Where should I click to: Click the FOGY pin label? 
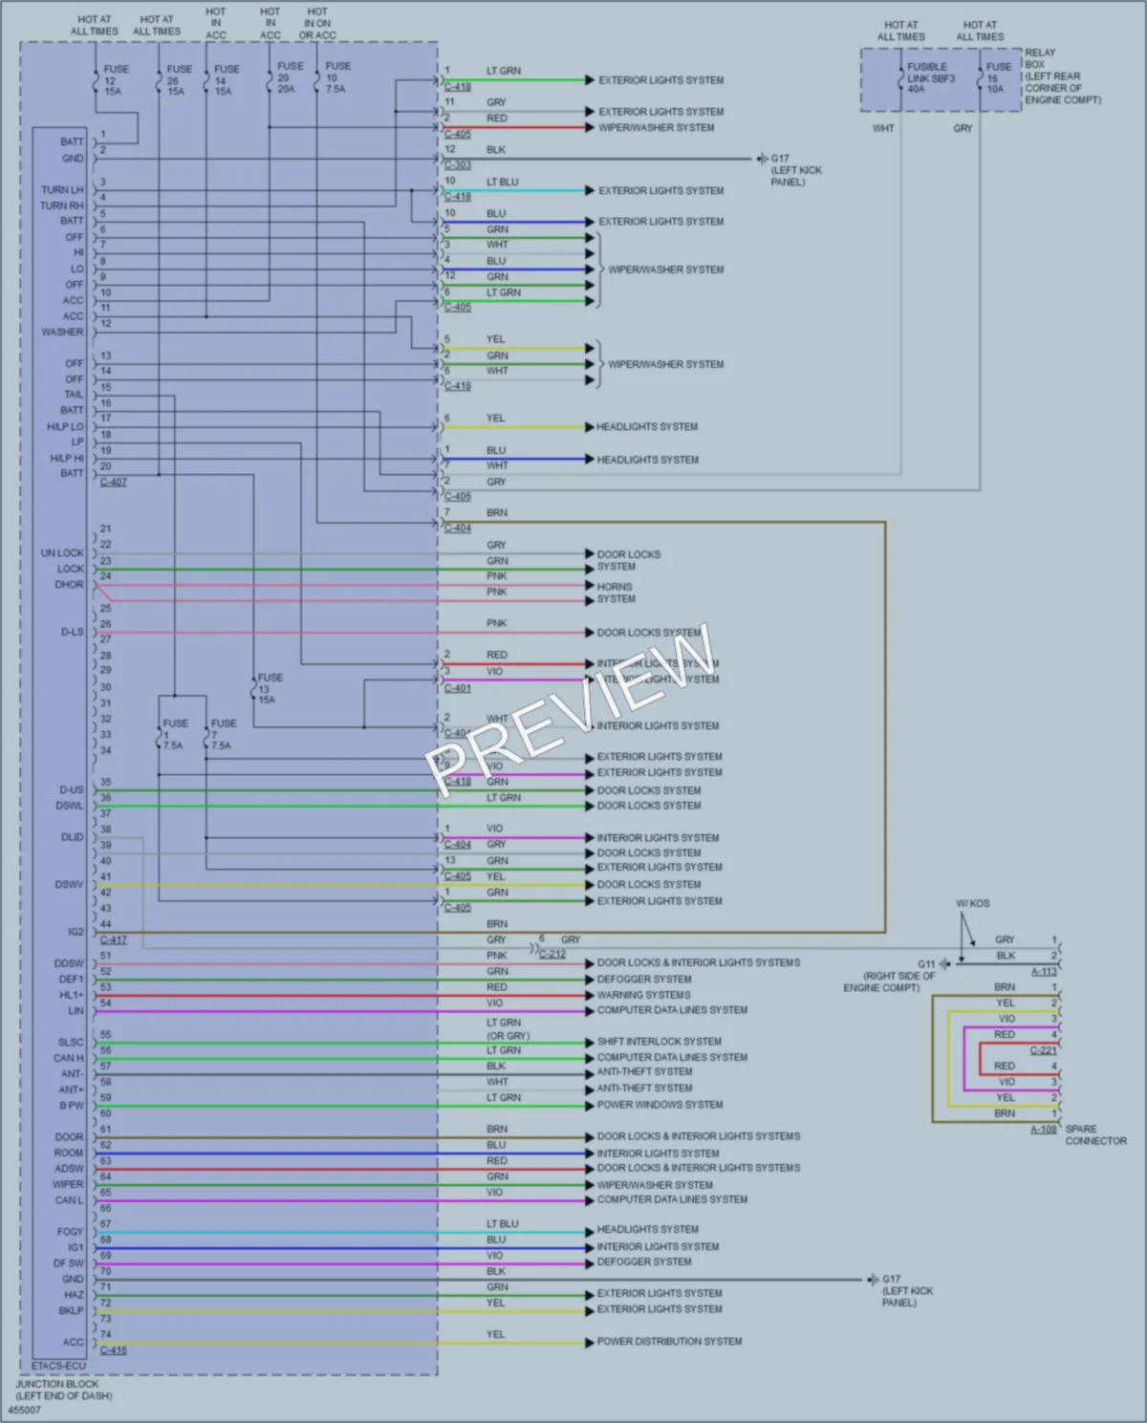[70, 1232]
